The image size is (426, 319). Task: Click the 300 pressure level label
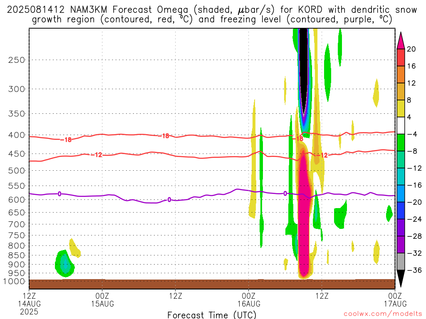click(17, 89)
